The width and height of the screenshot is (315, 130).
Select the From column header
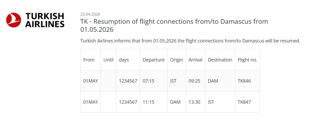(x=89, y=60)
